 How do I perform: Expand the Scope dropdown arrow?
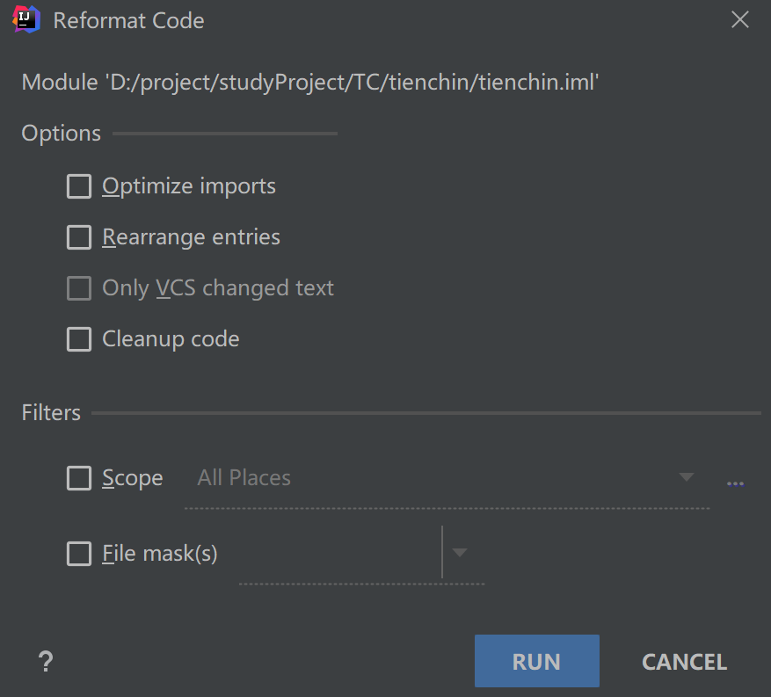(x=687, y=477)
